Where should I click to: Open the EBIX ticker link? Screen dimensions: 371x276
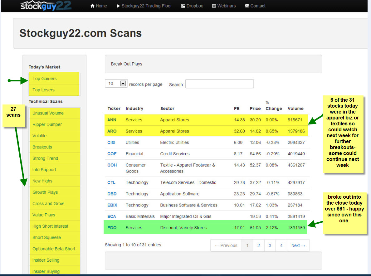click(112, 205)
